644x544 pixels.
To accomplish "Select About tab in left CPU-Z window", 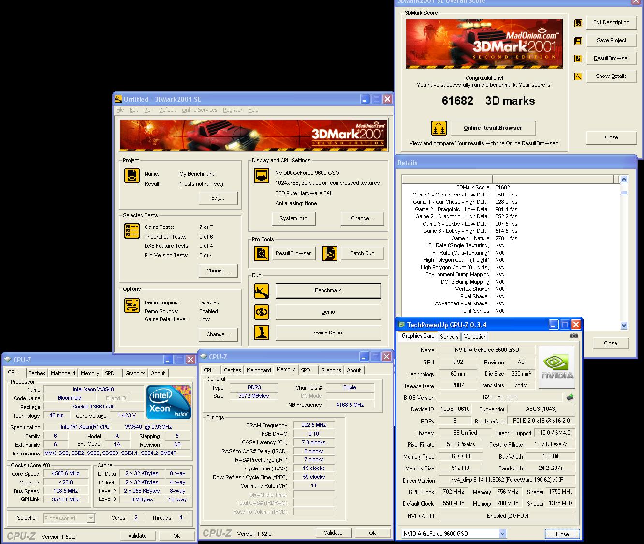I will (x=158, y=373).
